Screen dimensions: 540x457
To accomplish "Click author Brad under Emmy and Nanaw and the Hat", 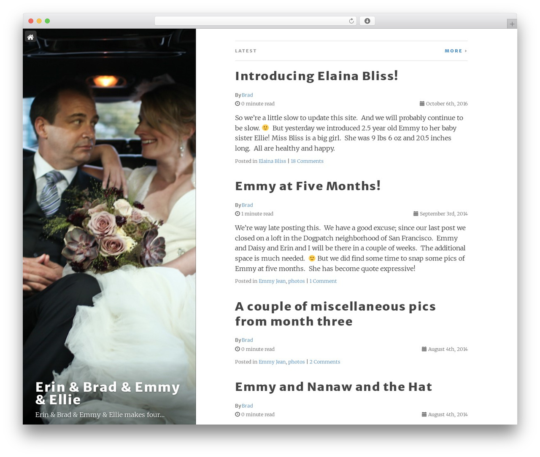I will tap(247, 406).
